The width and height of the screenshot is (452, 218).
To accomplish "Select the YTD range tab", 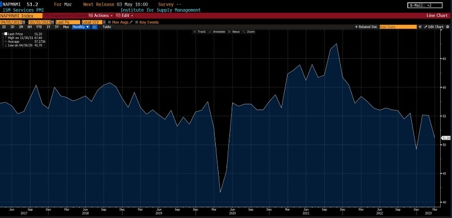I will [x=38, y=27].
